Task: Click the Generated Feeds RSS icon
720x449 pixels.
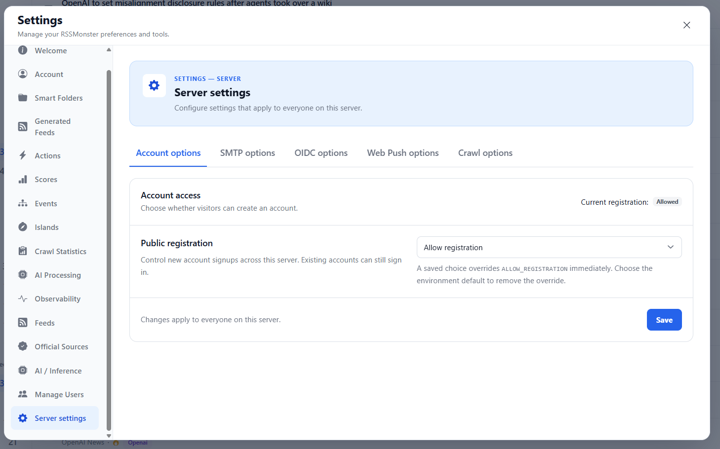Action: point(23,127)
